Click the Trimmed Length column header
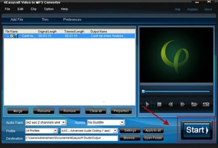Screen dimensions: 218x148 click(x=75, y=31)
